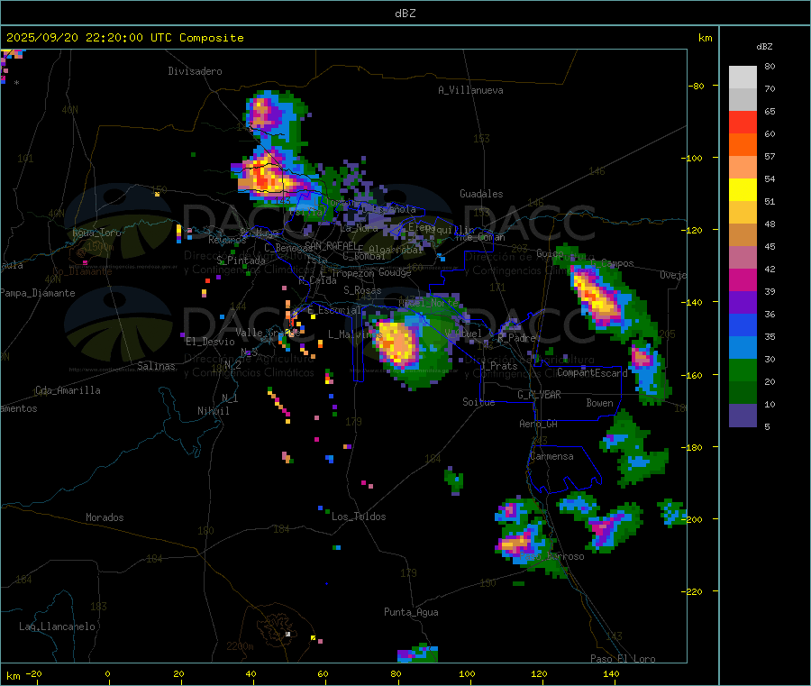This screenshot has width=811, height=686.
Task: Click the Lag.Llancanelo place label
Action: tap(58, 627)
